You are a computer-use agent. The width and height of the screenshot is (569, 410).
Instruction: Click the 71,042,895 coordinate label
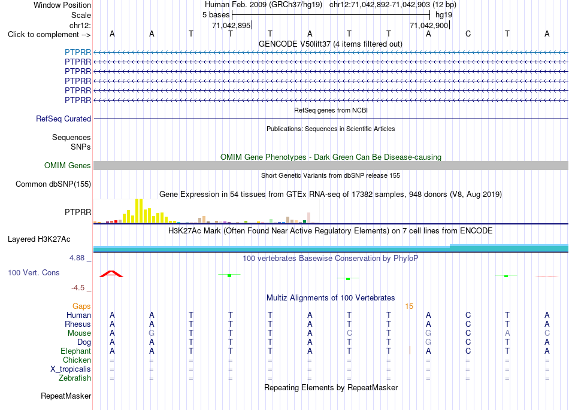(x=231, y=25)
